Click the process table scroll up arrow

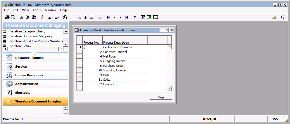click(x=169, y=47)
